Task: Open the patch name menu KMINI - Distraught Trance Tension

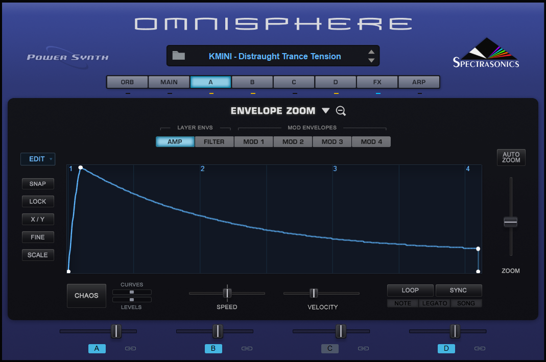Action: pyautogui.click(x=275, y=56)
